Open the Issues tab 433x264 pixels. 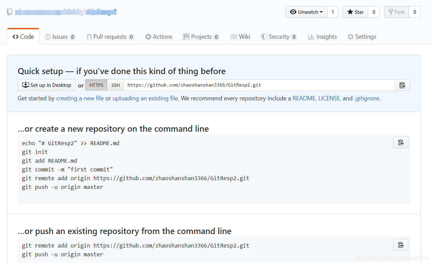(60, 37)
